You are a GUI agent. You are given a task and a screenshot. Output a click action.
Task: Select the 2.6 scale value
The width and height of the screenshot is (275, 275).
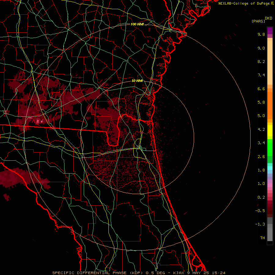tap(261, 157)
